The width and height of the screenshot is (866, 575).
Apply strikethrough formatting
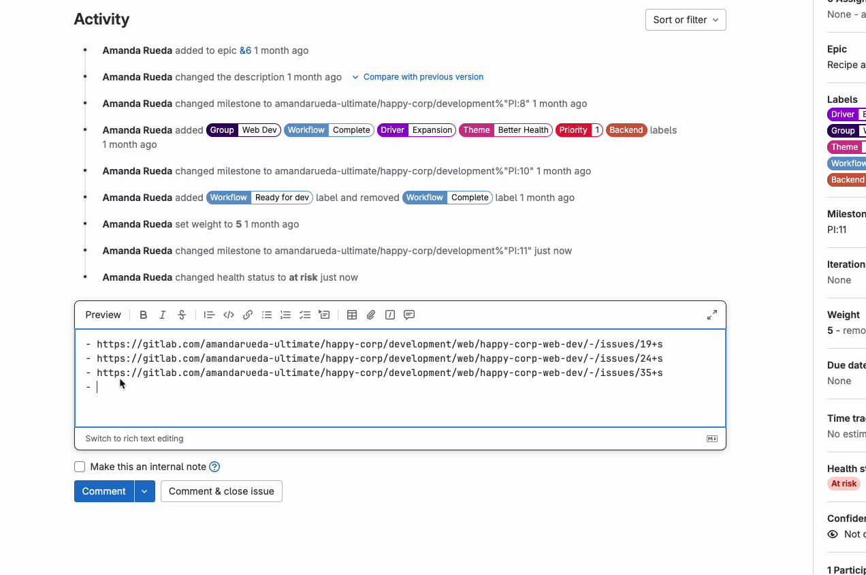tap(181, 315)
